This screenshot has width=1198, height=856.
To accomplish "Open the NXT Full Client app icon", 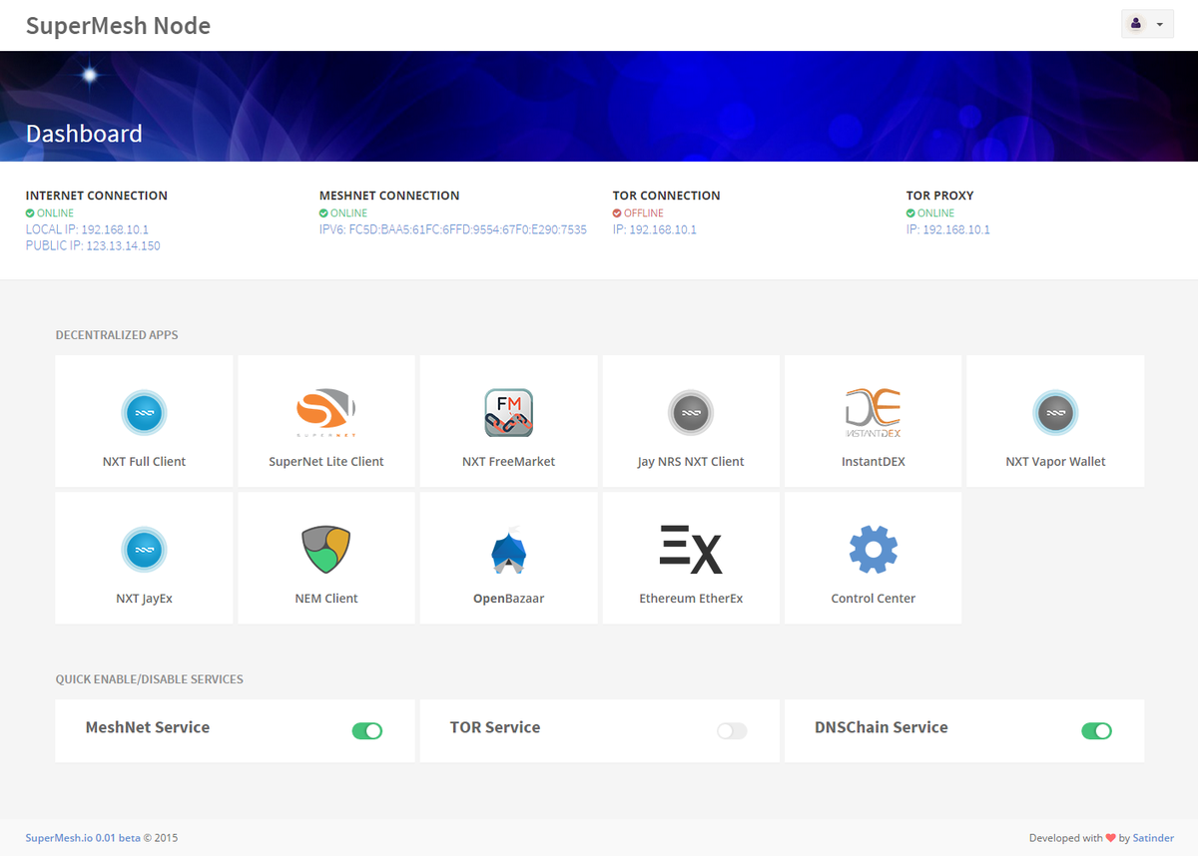I will click(144, 412).
